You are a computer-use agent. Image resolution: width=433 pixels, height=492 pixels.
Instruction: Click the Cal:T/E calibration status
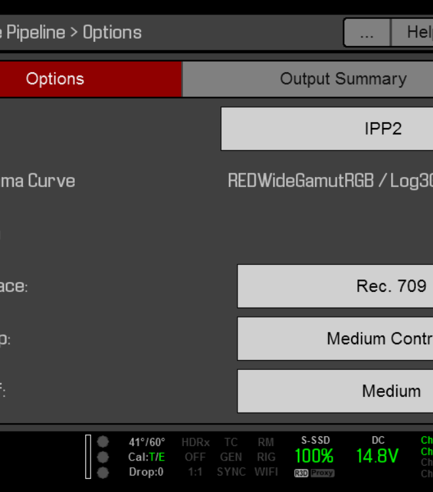146,457
